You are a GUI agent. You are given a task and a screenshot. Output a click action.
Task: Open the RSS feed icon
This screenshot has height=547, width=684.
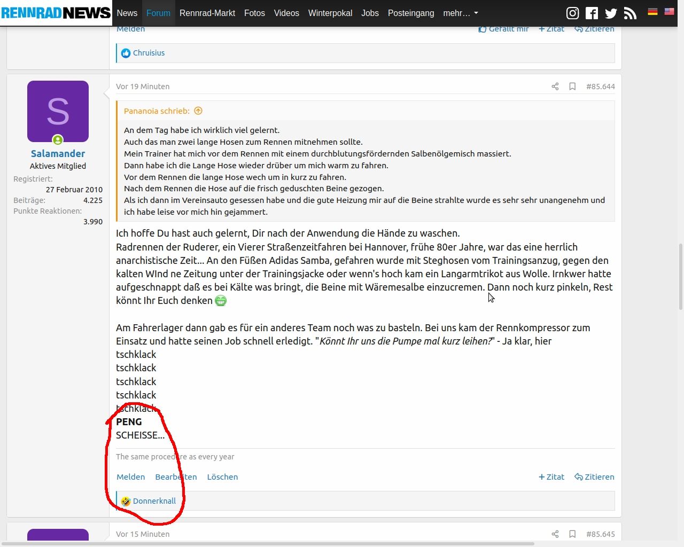point(630,13)
